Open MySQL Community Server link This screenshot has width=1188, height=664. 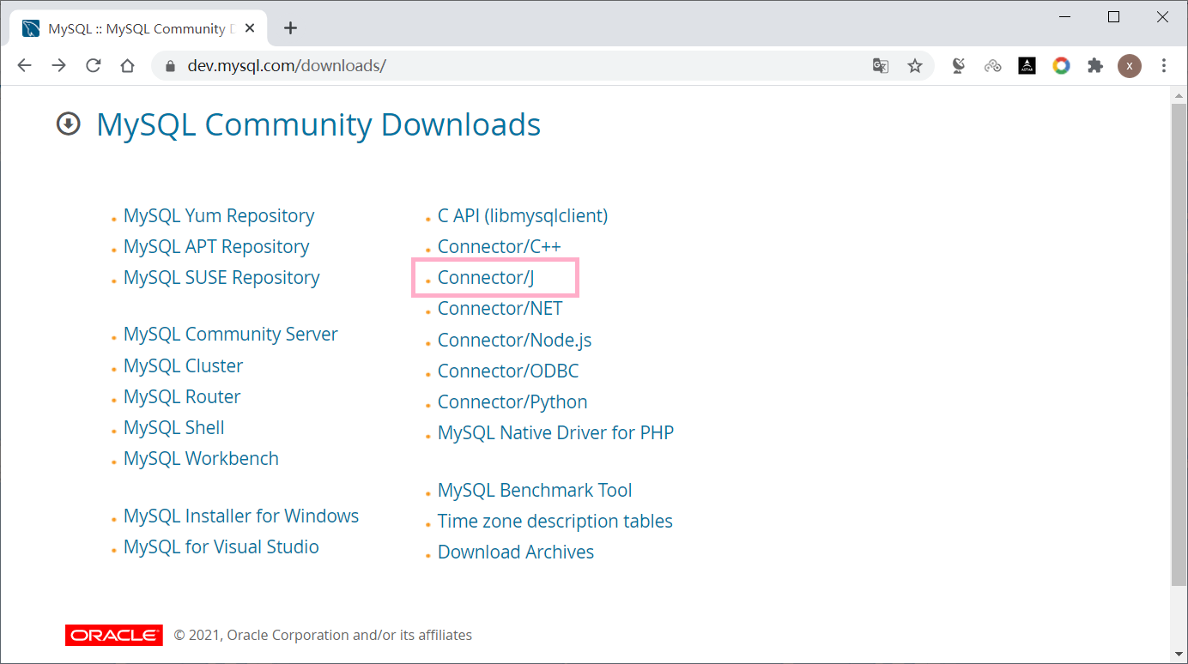pyautogui.click(x=231, y=334)
